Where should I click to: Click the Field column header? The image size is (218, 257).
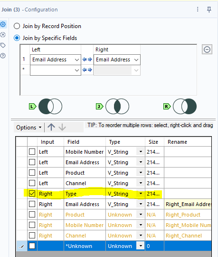pyautogui.click(x=85, y=142)
